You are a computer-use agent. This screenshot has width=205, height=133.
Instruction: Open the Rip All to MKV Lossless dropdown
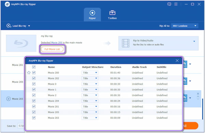click(184, 26)
